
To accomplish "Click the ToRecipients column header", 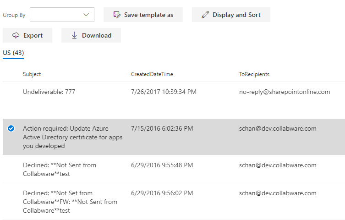I will 254,74.
